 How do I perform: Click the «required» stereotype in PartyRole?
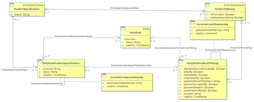[129, 39]
